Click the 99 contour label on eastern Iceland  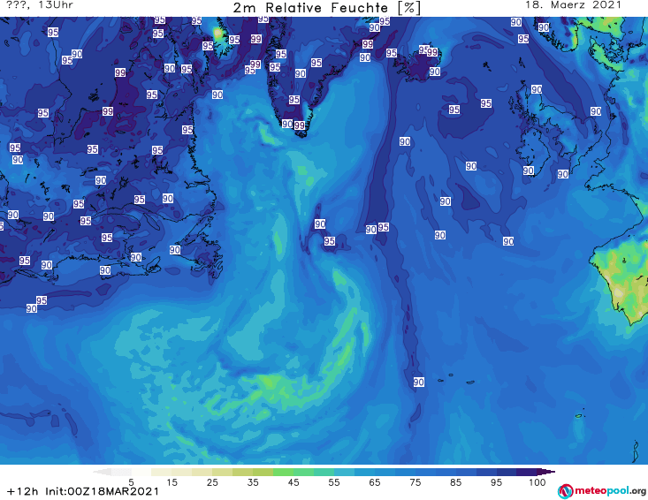click(x=432, y=52)
